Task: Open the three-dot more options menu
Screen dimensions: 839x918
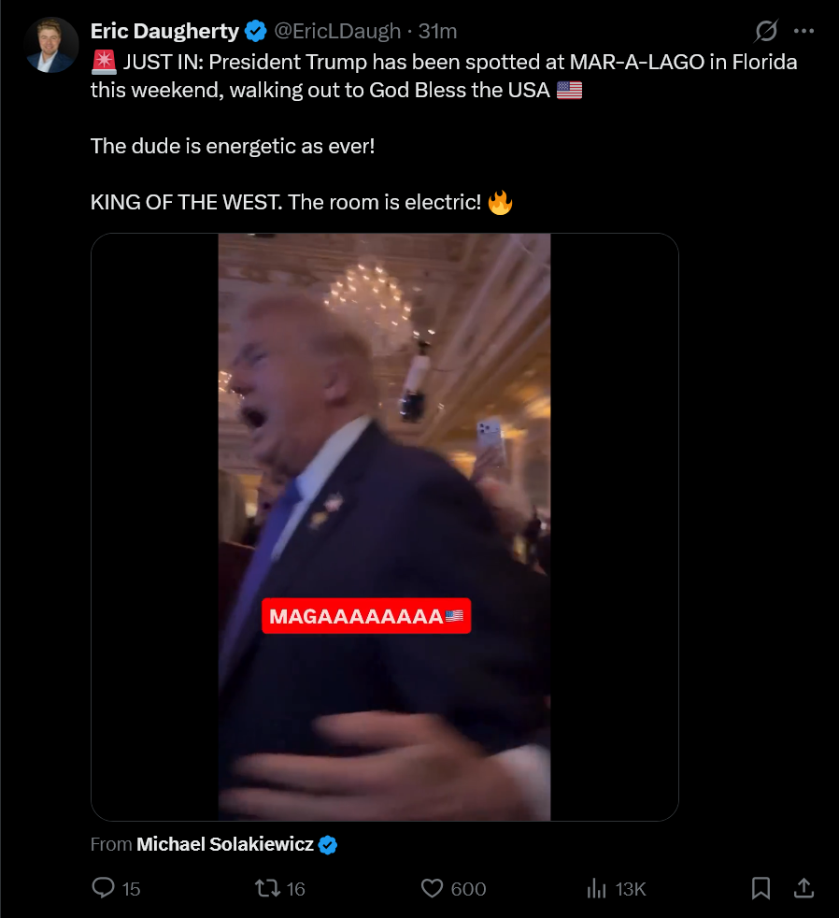Action: click(803, 31)
